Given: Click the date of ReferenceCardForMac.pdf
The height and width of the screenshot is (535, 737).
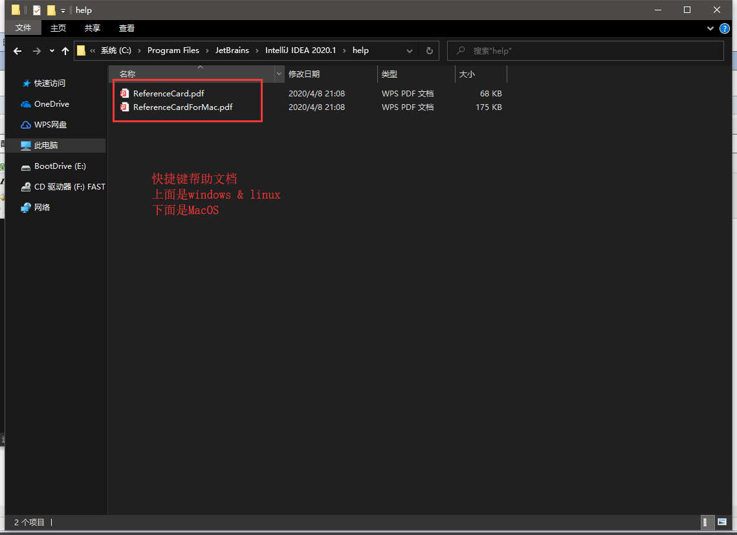Looking at the screenshot, I should point(316,107).
